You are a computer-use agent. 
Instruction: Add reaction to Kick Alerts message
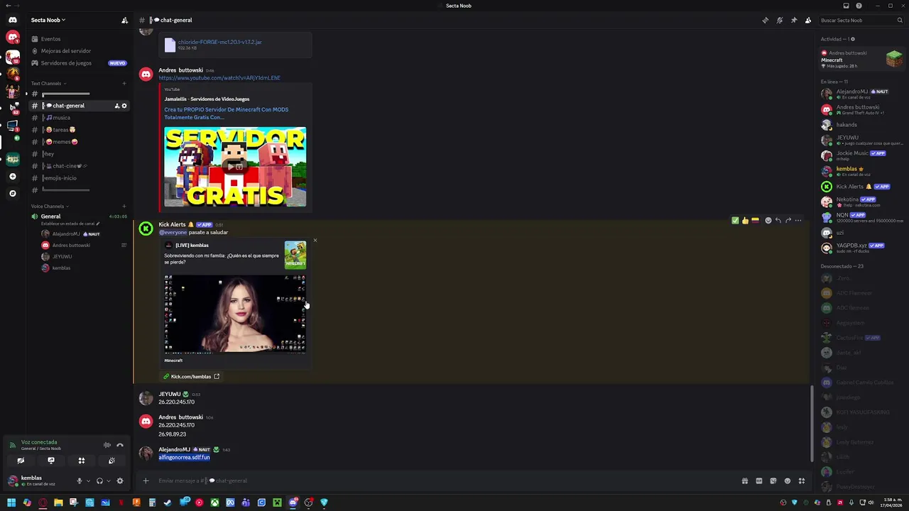pyautogui.click(x=768, y=221)
